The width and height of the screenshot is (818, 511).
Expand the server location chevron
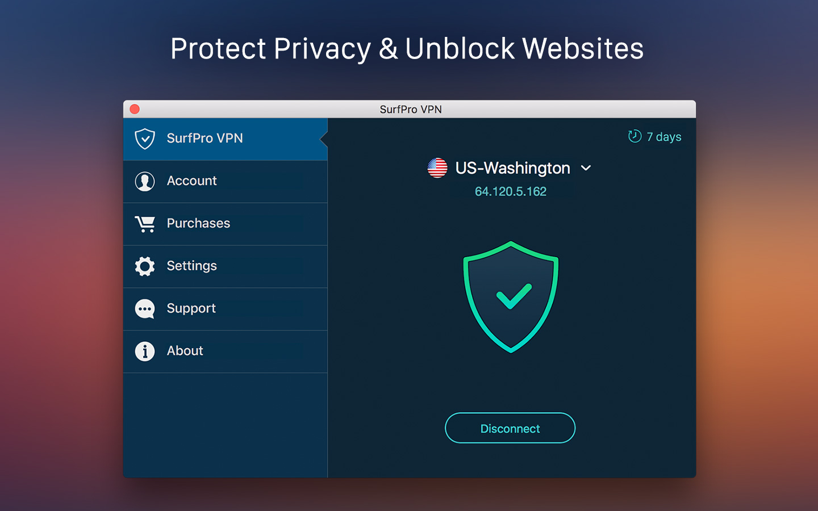[x=586, y=168]
